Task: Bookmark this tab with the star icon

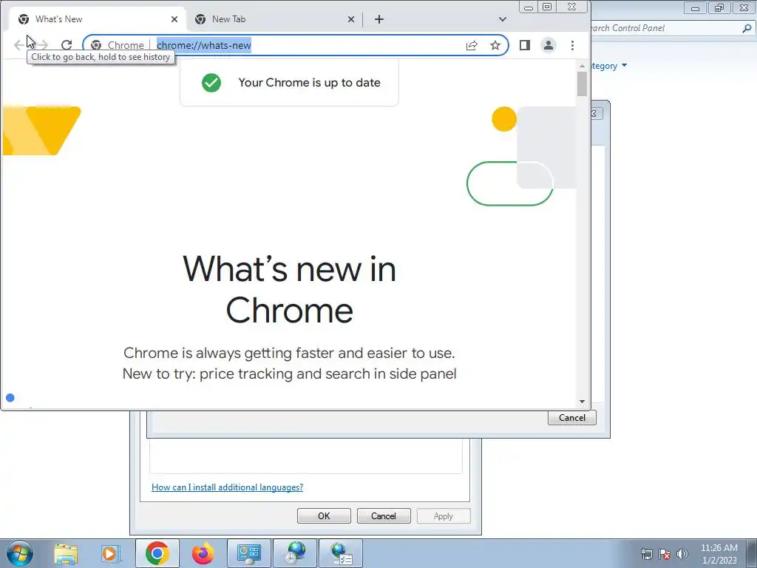Action: tap(495, 45)
